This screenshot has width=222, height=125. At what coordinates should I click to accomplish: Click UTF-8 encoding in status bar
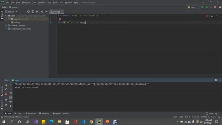[x=188, y=117]
